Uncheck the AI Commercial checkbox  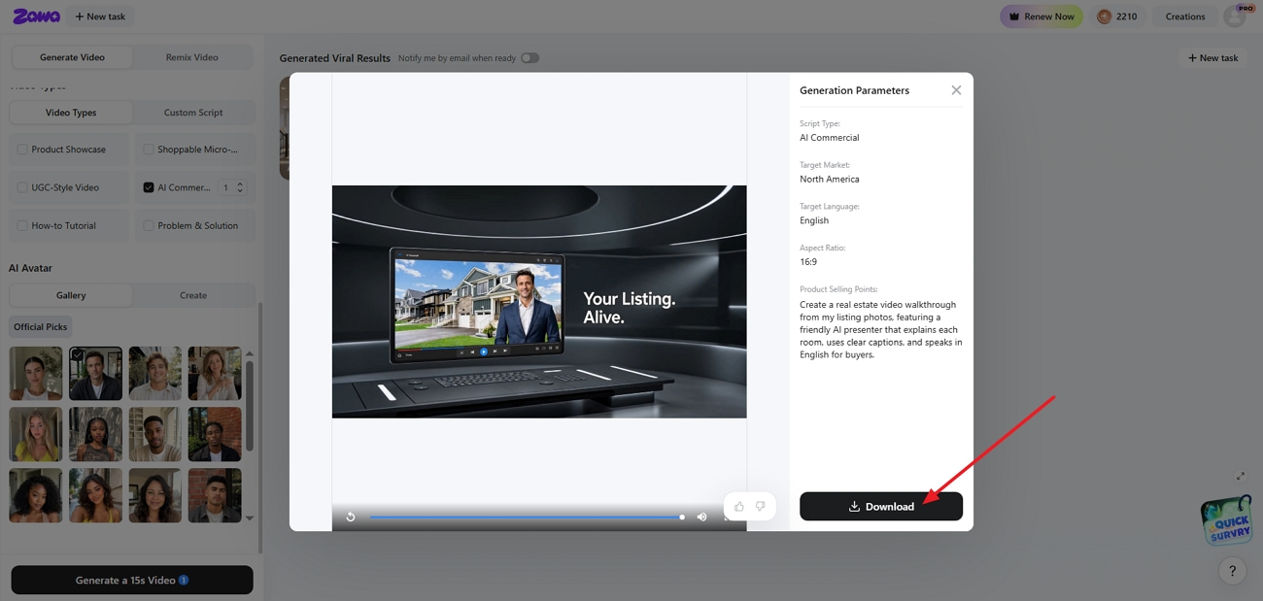[x=149, y=187]
